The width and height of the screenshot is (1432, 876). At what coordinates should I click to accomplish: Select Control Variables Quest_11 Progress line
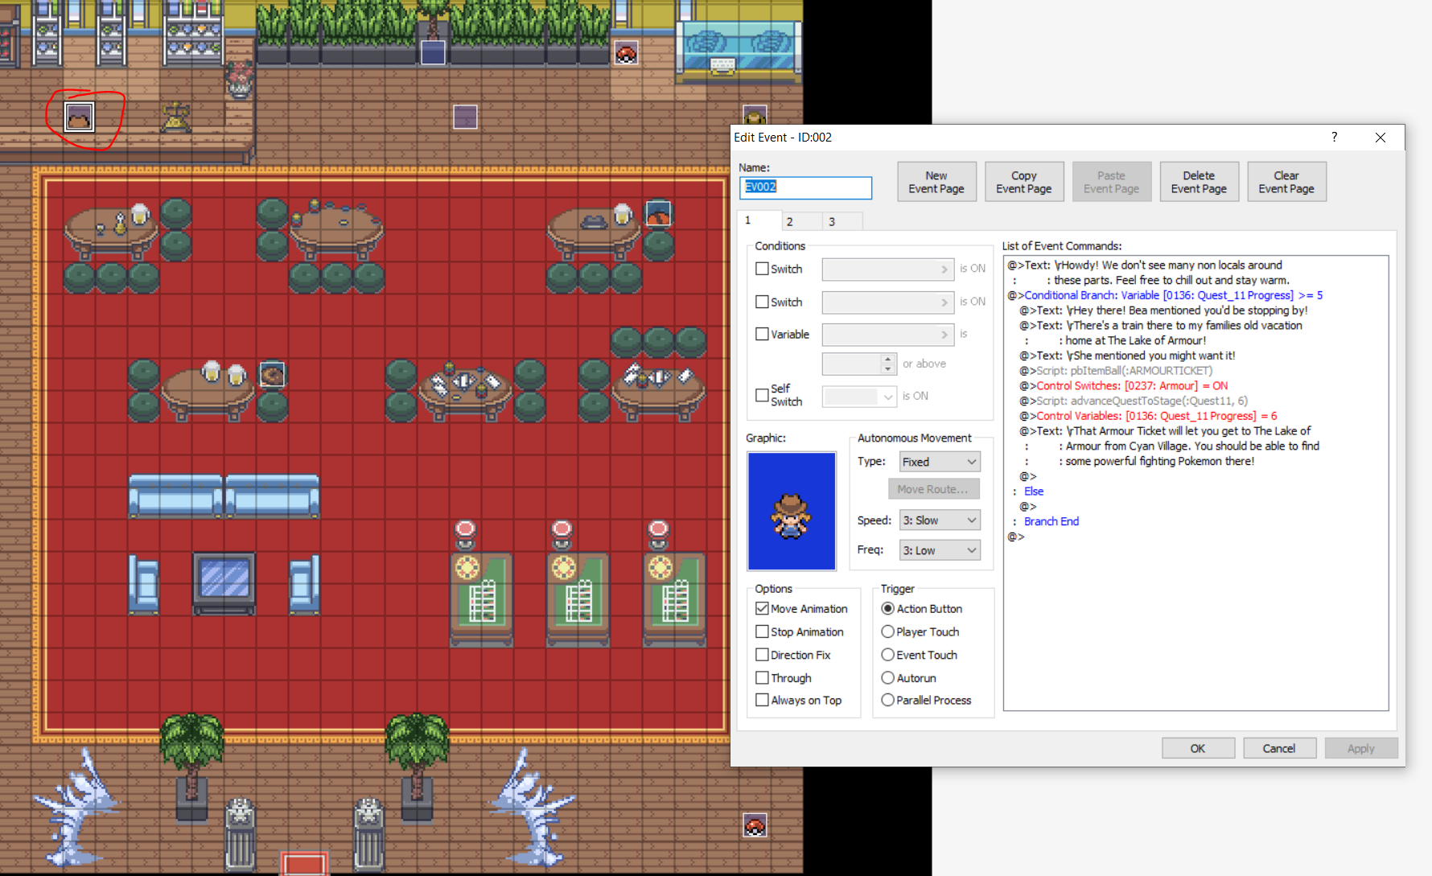pos(1148,416)
